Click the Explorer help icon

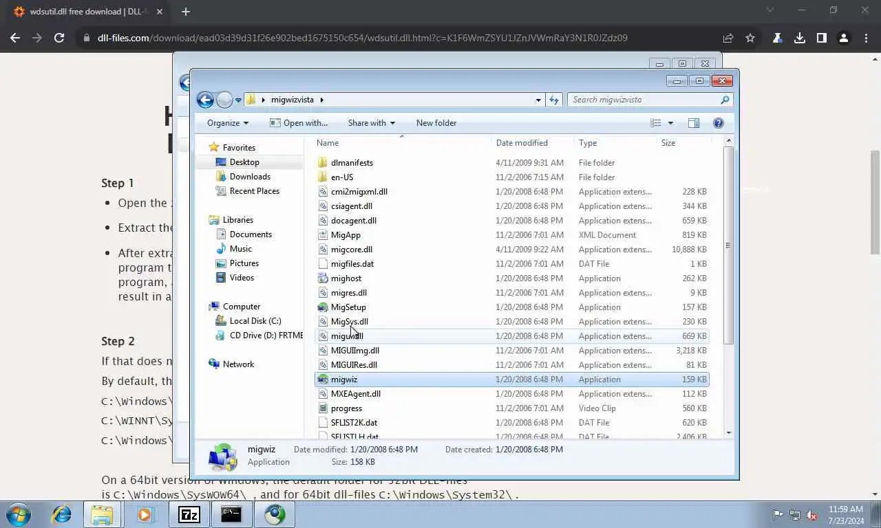coord(719,123)
